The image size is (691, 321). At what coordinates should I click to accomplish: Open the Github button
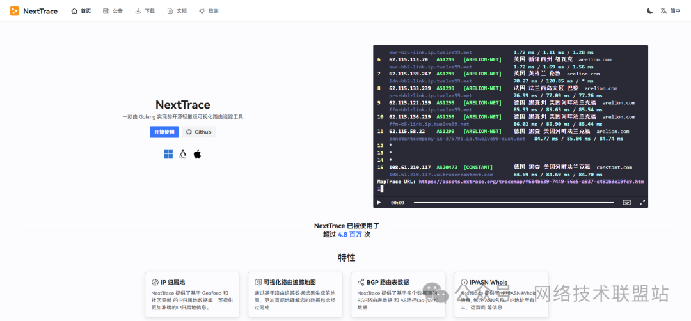point(199,132)
